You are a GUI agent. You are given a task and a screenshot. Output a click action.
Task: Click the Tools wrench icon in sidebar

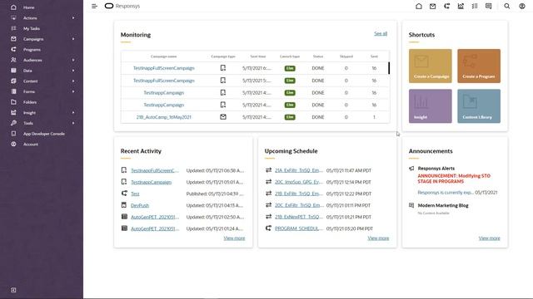pyautogui.click(x=13, y=123)
